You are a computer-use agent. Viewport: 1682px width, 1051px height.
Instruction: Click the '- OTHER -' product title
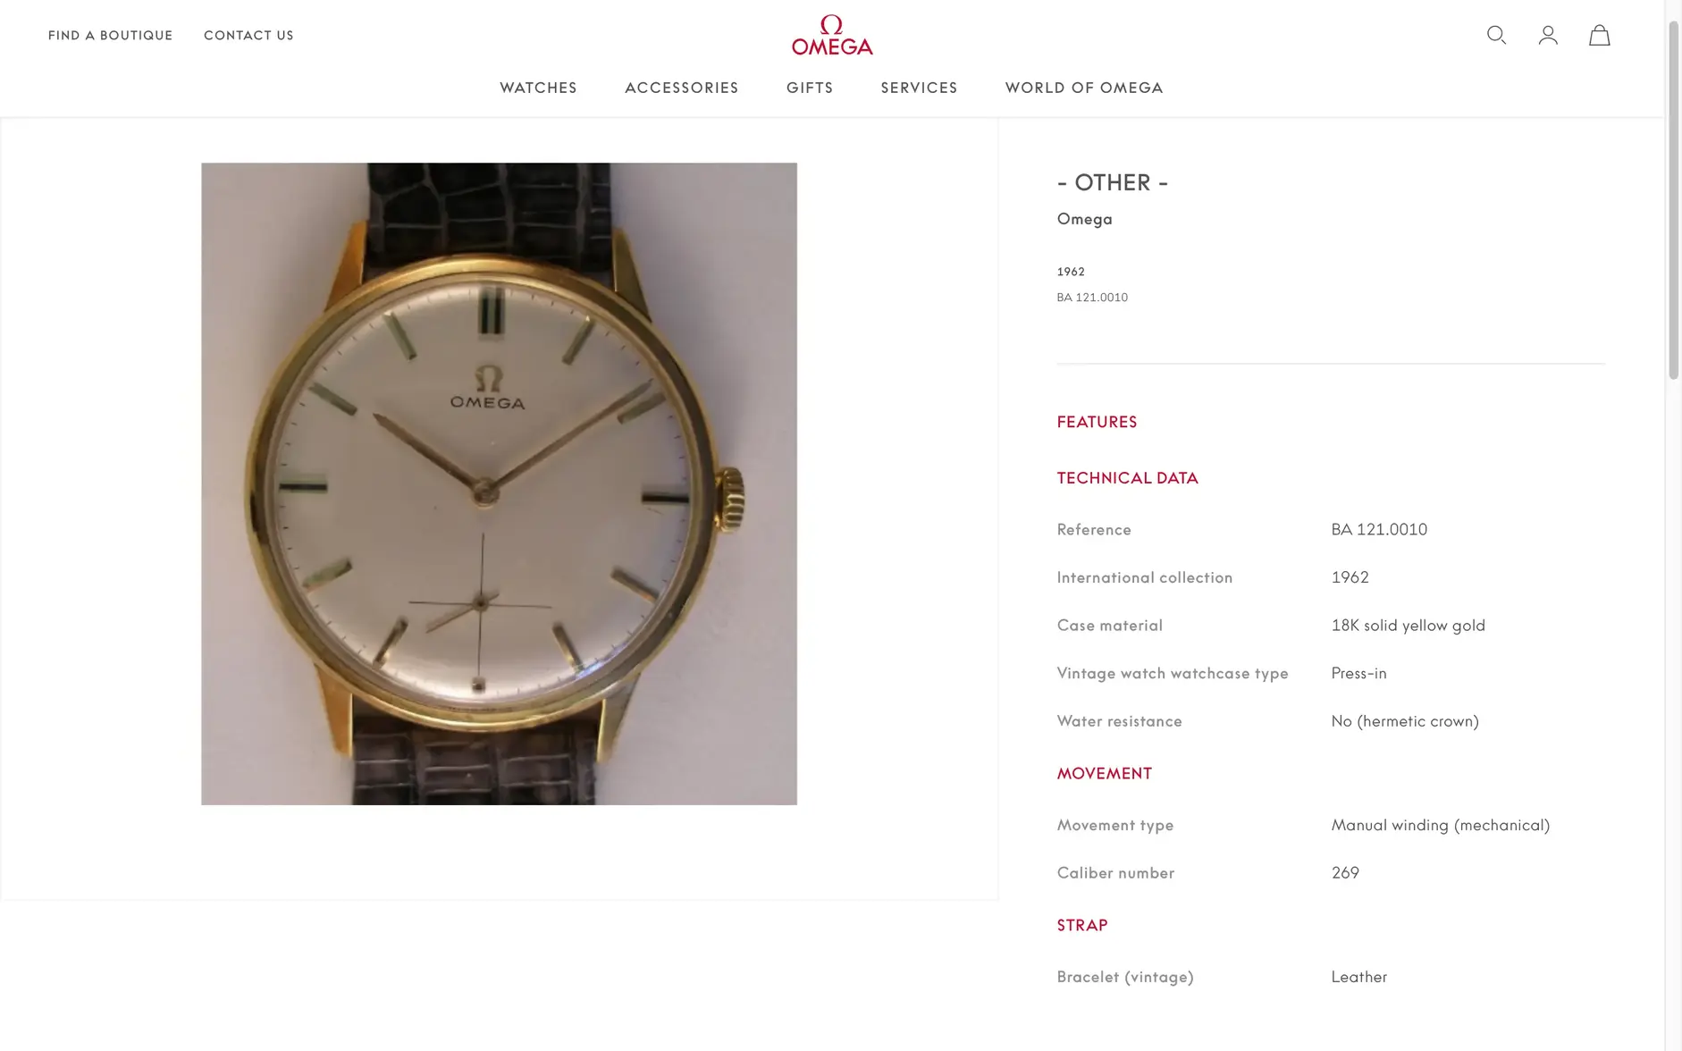1112,183
